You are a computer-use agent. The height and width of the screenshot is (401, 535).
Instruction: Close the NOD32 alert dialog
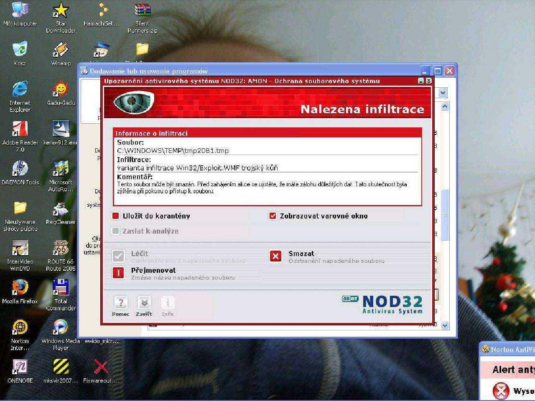coord(428,81)
